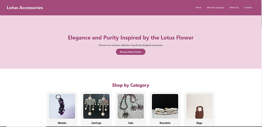Select the Sets necklace thumbnail
Screen dimensions: 262x127
click(x=131, y=106)
